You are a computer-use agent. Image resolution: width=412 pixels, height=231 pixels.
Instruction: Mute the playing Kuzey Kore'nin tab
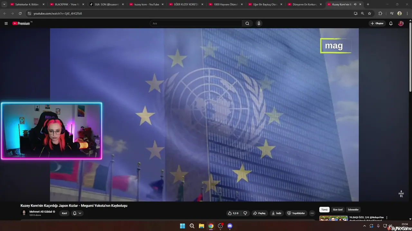click(355, 4)
